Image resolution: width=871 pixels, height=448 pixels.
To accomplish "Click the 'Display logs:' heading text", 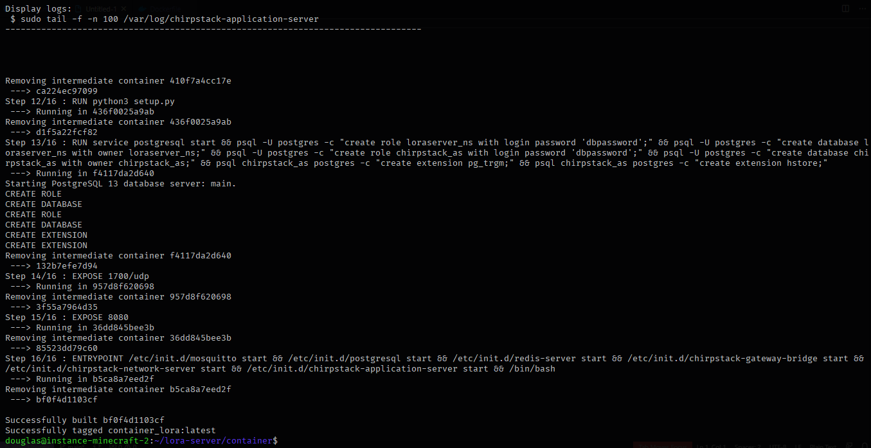I will (39, 8).
